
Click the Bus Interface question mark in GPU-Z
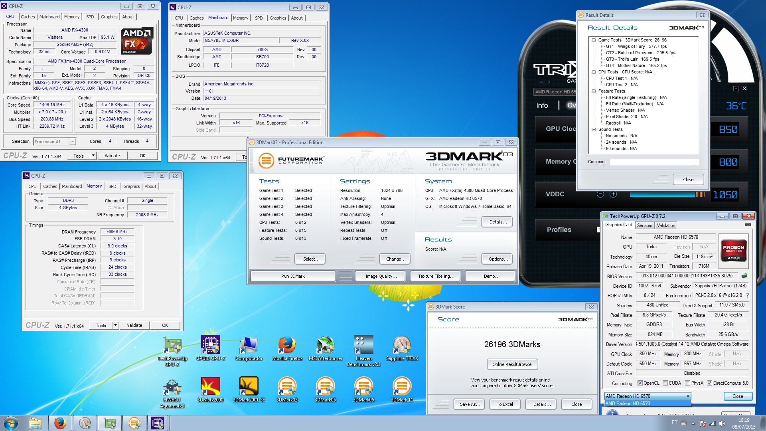tap(748, 296)
